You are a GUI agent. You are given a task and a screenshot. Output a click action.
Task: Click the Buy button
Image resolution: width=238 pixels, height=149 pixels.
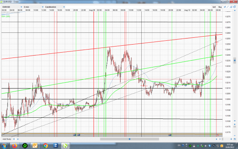click(220, 7)
